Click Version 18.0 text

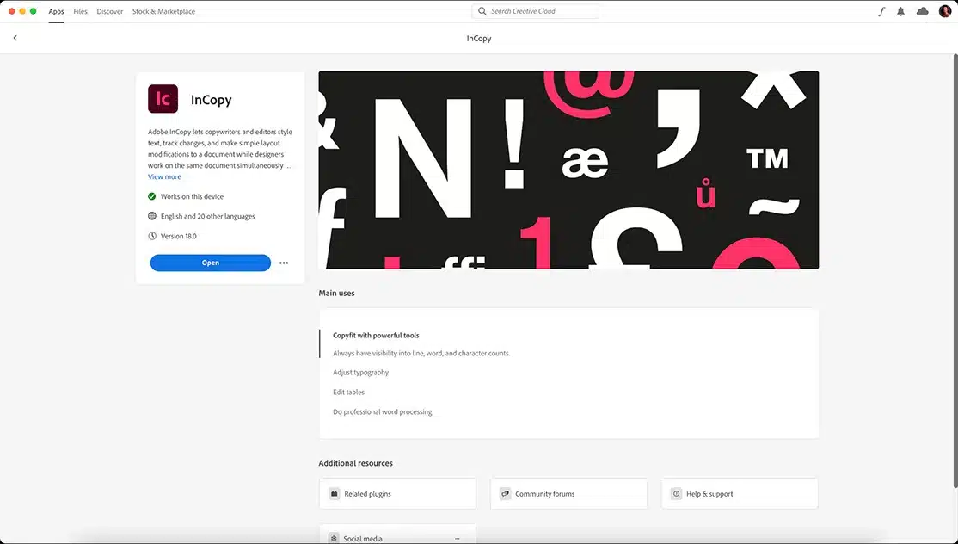pos(178,236)
